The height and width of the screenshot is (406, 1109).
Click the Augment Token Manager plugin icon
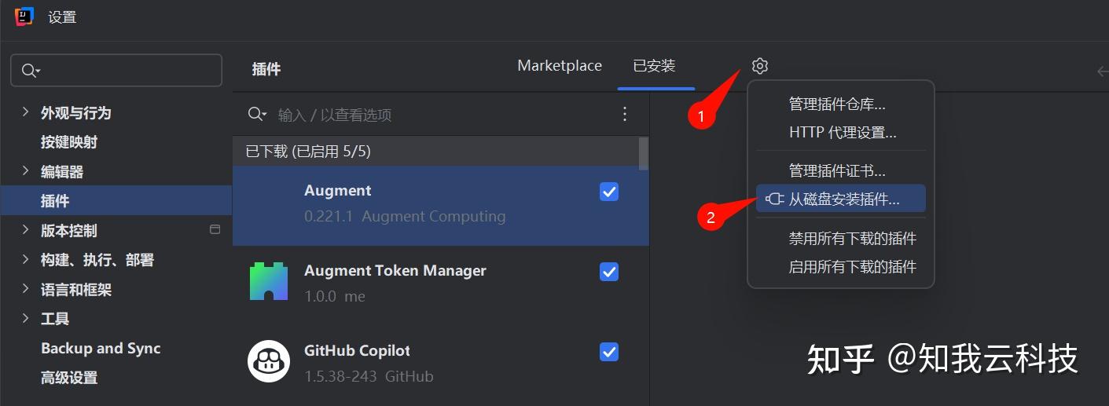point(269,281)
